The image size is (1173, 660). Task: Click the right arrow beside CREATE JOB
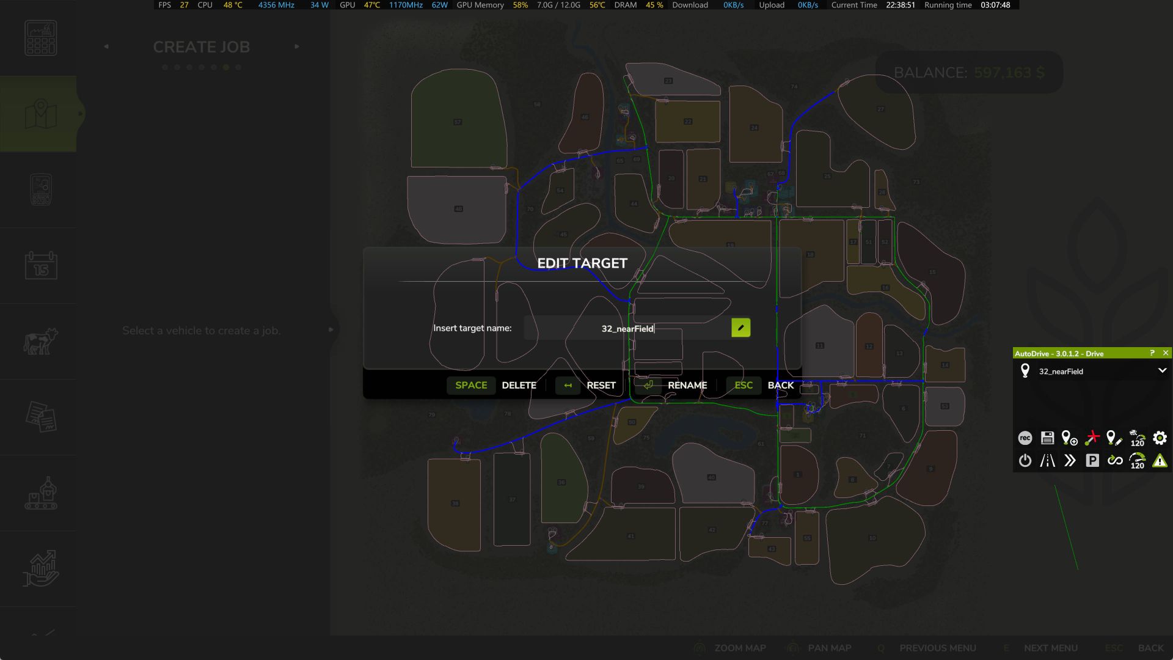297,46
